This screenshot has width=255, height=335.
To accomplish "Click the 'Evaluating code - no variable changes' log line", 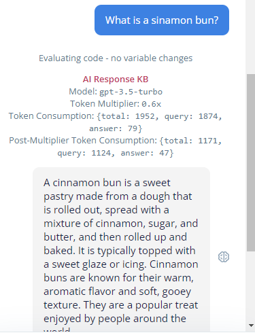I will (116, 58).
